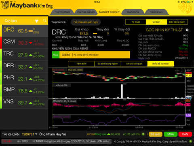This screenshot has height=146, width=194.
Task: Tap the green MUA buy button
Action: 171,134
